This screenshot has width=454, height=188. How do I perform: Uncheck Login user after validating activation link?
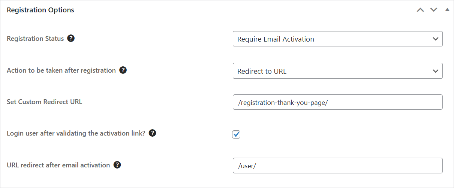[236, 134]
